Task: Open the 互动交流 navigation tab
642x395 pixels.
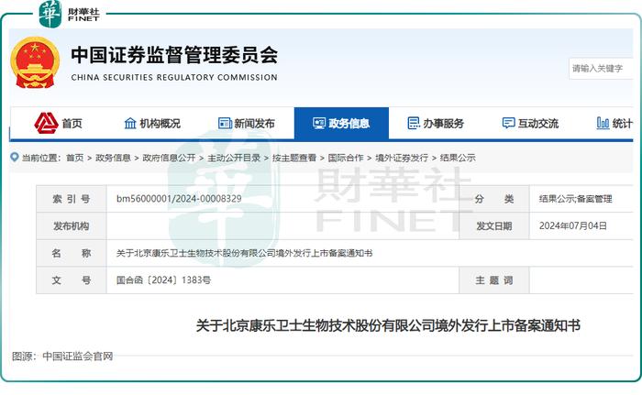Action: (530, 123)
